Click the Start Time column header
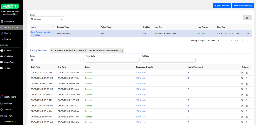 [x=35, y=67]
